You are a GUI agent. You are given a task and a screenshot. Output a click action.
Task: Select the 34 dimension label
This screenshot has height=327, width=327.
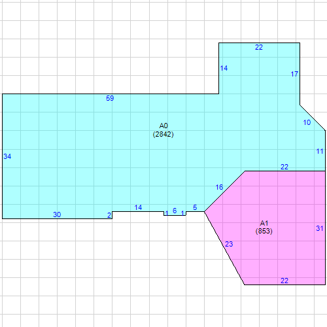[x=7, y=156]
